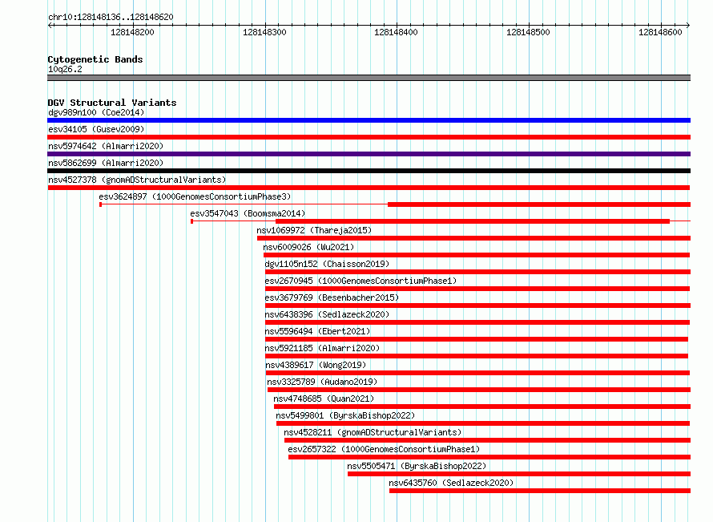Viewport: 713px width, 522px height.
Task: Click the Cytogenetic Bands track title
Action: click(95, 59)
